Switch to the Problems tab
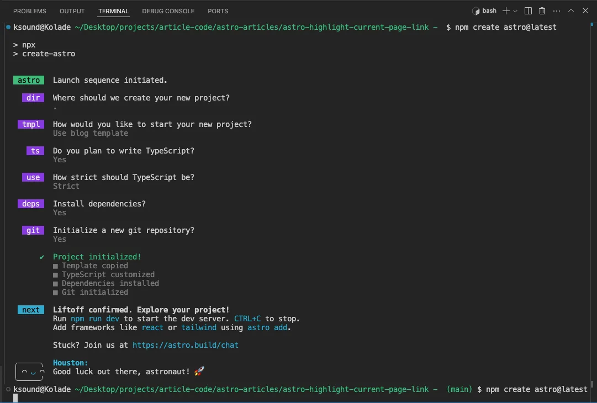Screen dimensions: 597x403 tap(30, 11)
